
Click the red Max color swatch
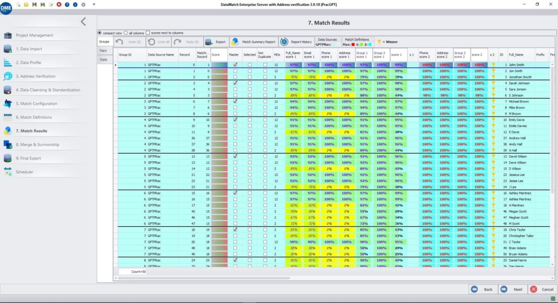pyautogui.click(x=354, y=45)
